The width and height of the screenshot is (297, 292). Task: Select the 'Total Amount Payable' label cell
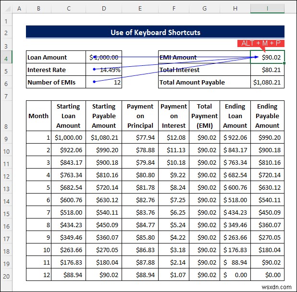(x=204, y=82)
